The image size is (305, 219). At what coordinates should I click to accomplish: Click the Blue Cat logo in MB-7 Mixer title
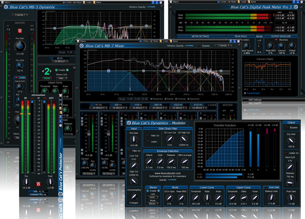click(x=81, y=46)
